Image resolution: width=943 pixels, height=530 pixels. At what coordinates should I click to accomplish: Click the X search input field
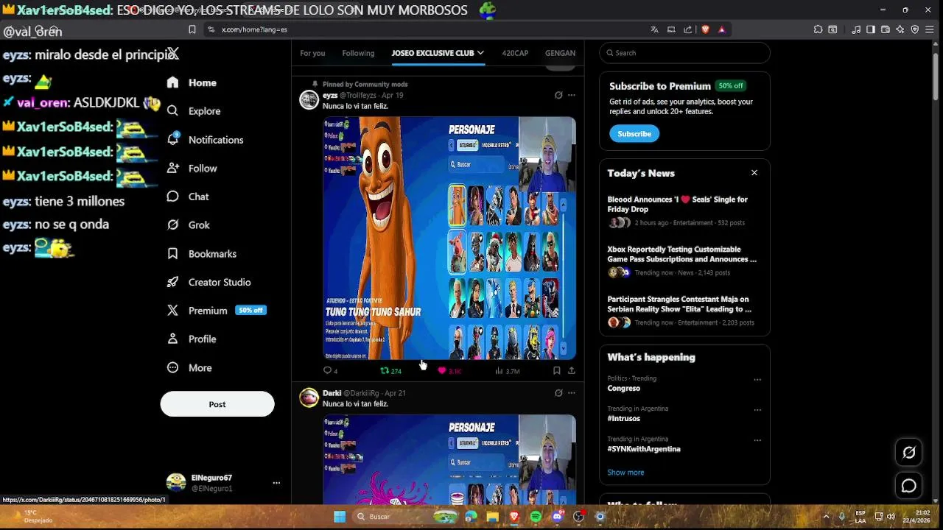(x=684, y=53)
